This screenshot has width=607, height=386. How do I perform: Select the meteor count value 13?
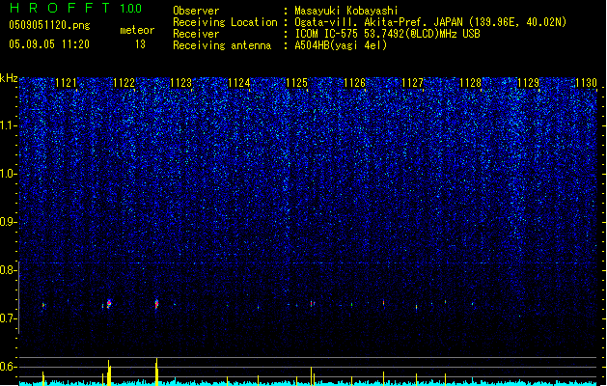pyautogui.click(x=140, y=44)
